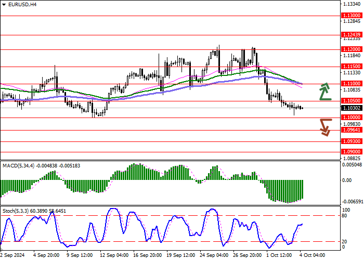Viewport: 364px width, 260px height.
Task: Click the 1.12845 price scale value
Action: [x=352, y=21]
